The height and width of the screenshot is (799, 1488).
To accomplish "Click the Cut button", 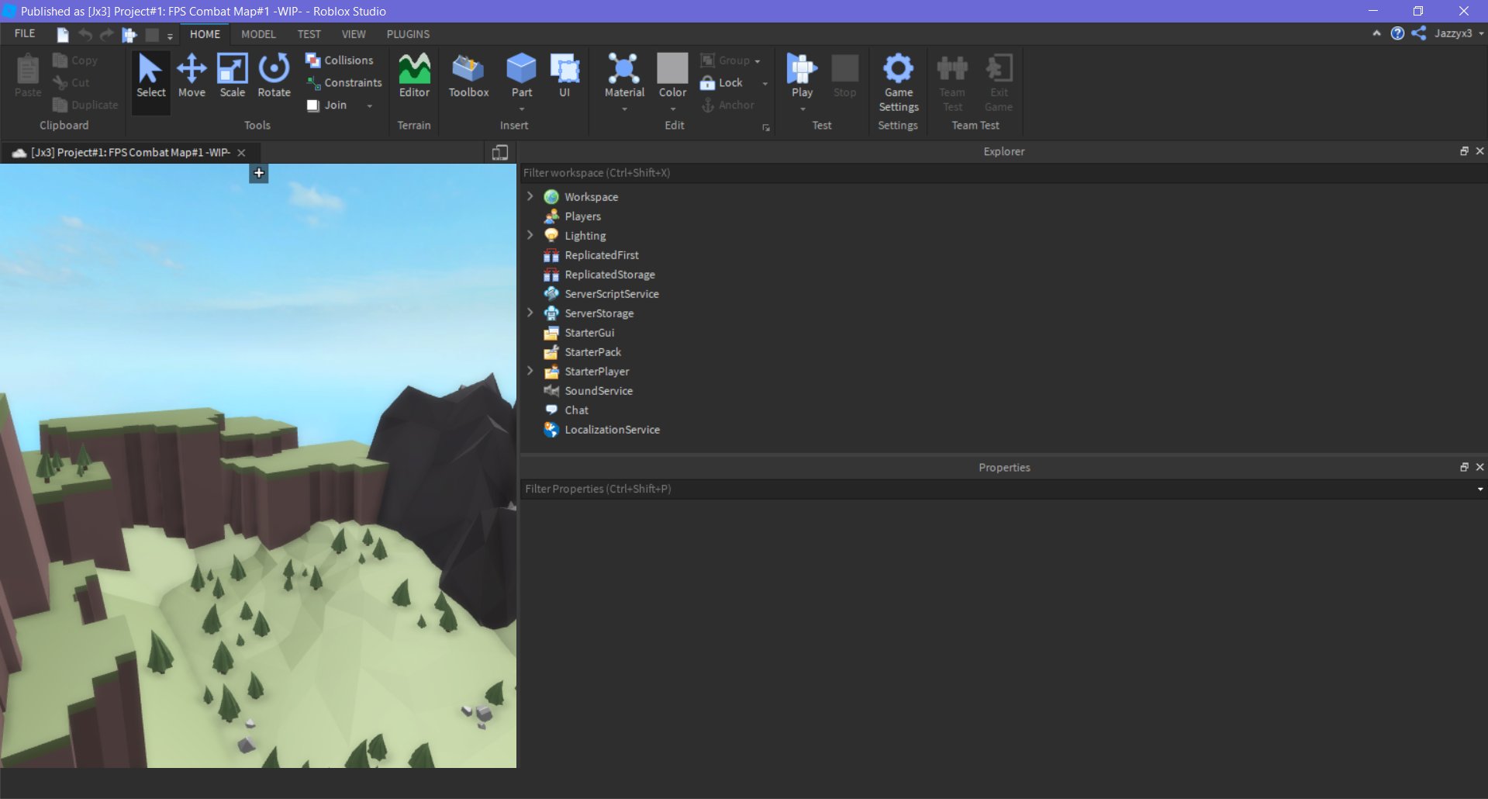I will coord(71,83).
